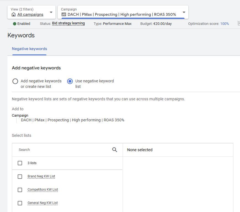This screenshot has height=212, width=240.
Task: Check the Competitors KW List checkbox
Action: [20, 190]
